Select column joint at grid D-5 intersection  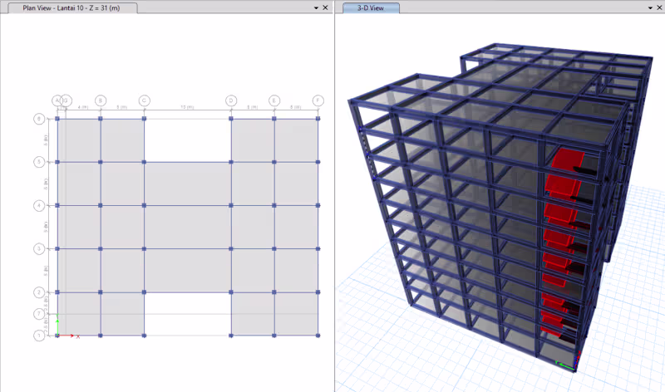coord(231,162)
